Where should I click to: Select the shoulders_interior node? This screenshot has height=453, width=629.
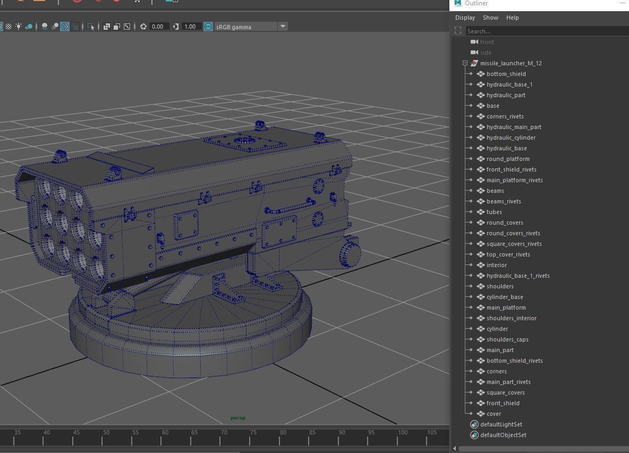click(x=512, y=318)
